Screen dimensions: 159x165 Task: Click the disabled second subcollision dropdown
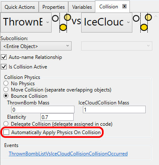click(117, 46)
